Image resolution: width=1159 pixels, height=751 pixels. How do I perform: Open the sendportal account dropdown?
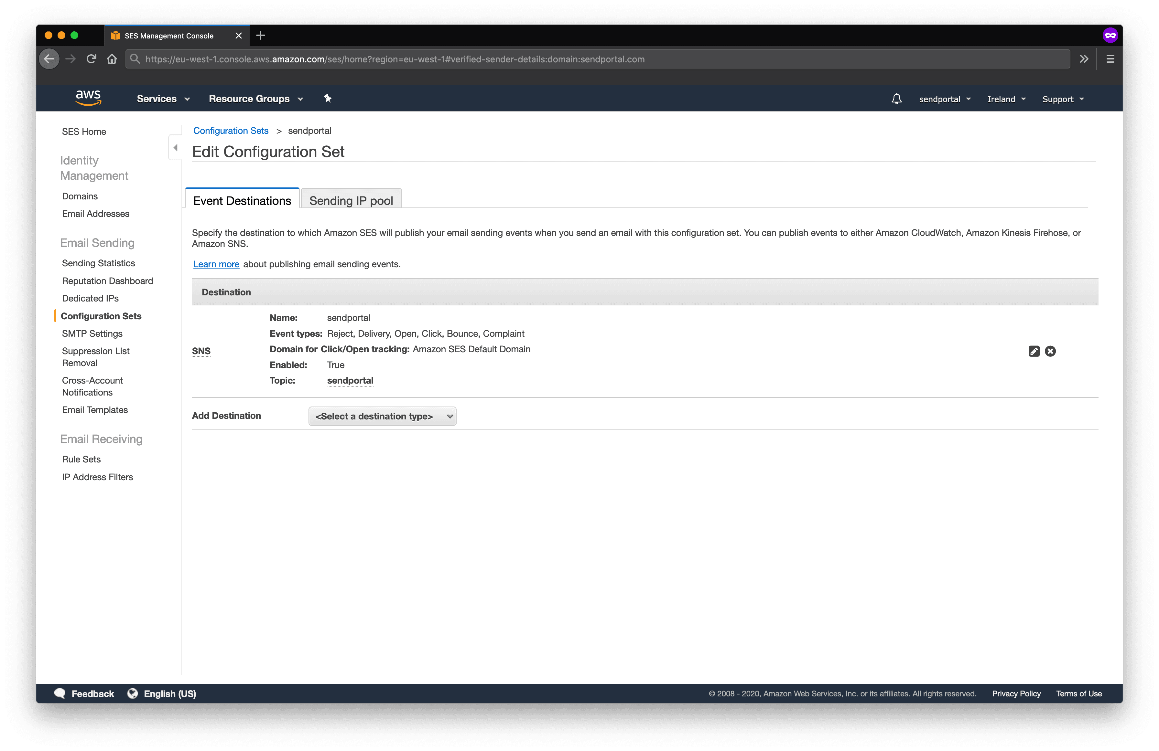[x=945, y=99]
